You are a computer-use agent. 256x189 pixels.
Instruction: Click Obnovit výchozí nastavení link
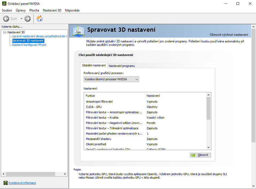229,35
